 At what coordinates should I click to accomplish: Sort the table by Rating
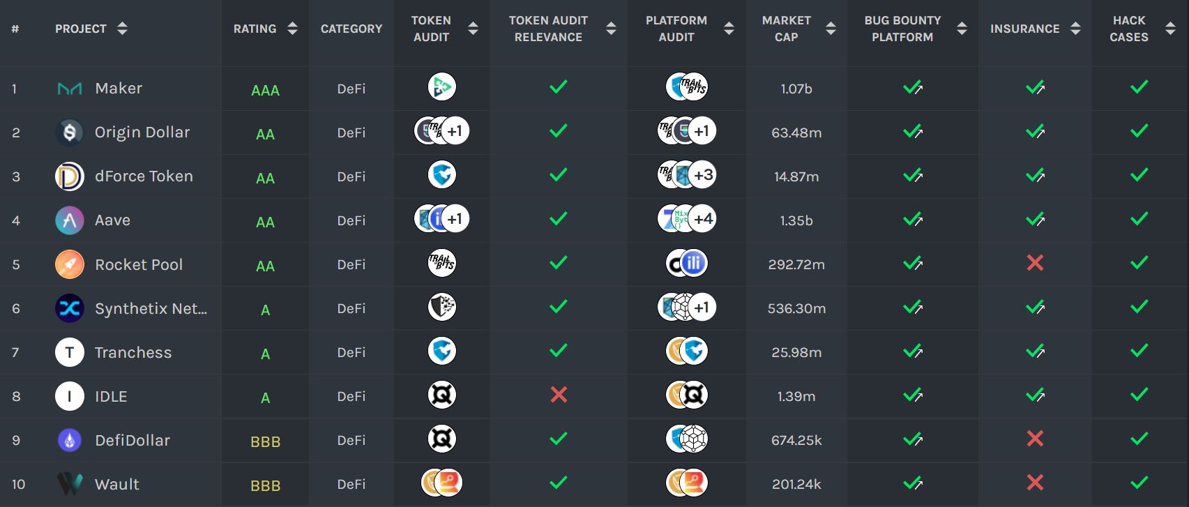292,29
